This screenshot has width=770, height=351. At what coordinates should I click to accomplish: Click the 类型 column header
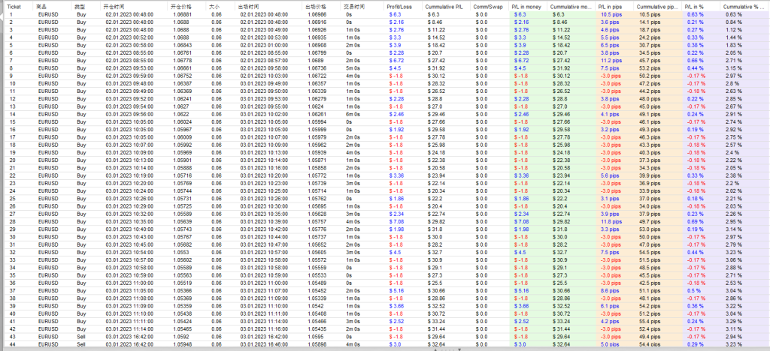(x=80, y=5)
